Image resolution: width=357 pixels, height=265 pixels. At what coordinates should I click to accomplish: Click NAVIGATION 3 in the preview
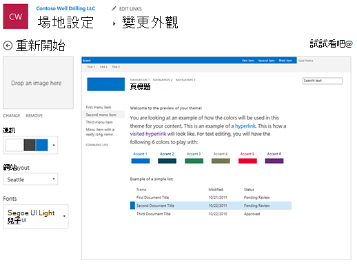pyautogui.click(x=185, y=80)
